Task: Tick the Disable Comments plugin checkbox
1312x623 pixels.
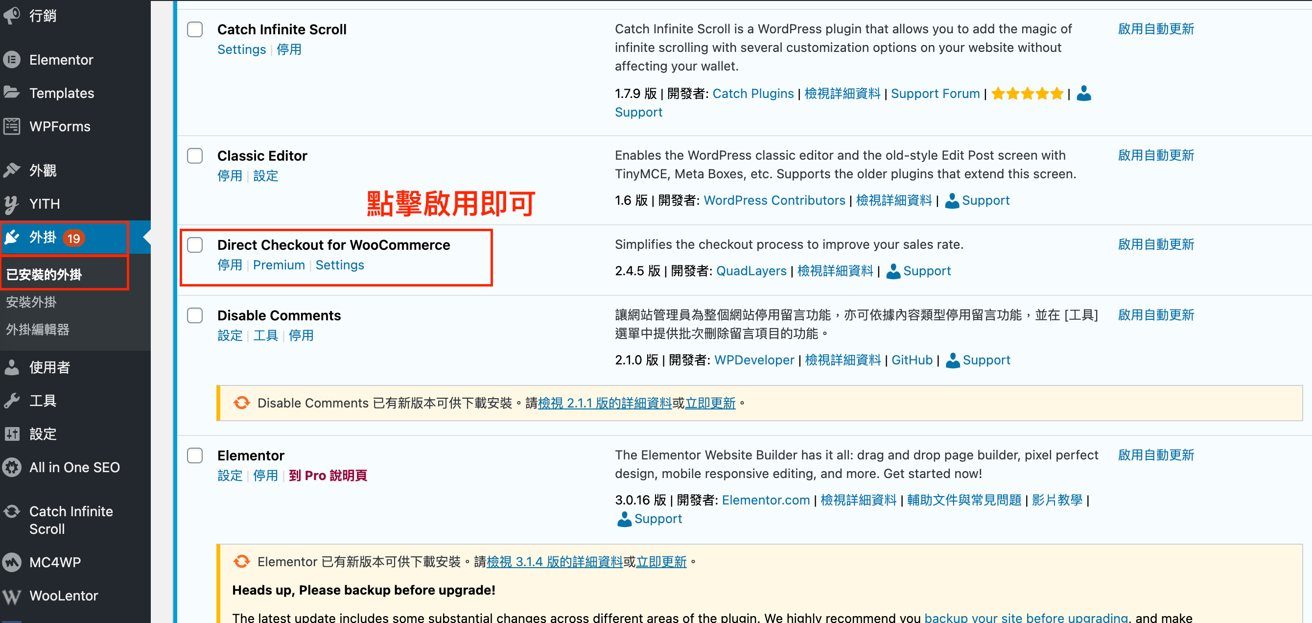Action: point(194,315)
